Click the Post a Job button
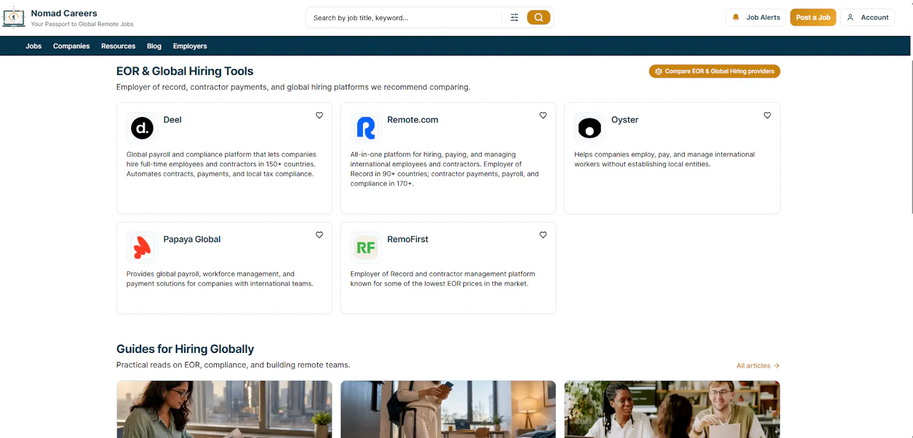Screen dimensions: 913x438 pyautogui.click(x=813, y=18)
